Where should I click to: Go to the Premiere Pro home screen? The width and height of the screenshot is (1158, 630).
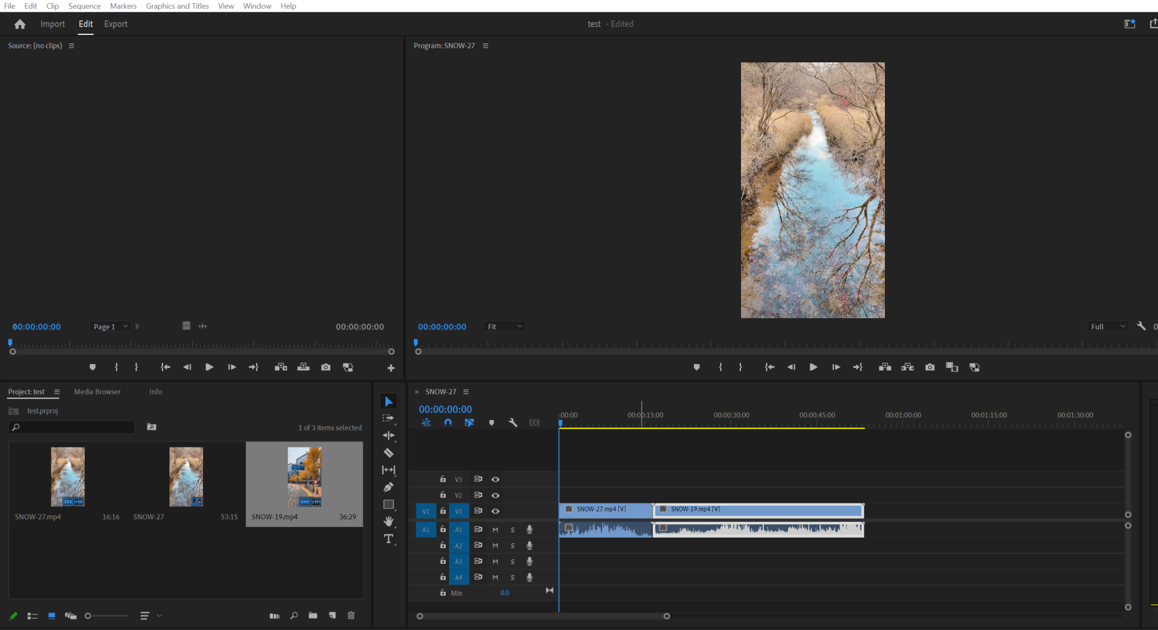tap(19, 24)
